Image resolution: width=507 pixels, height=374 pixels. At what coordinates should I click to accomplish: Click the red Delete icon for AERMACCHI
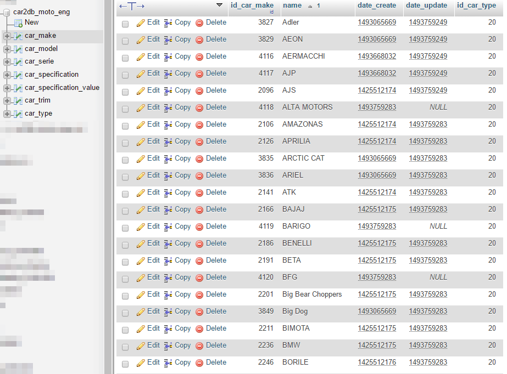(x=199, y=57)
